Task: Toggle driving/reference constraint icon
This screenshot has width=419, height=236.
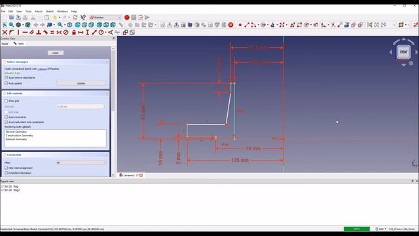Action: (125, 32)
